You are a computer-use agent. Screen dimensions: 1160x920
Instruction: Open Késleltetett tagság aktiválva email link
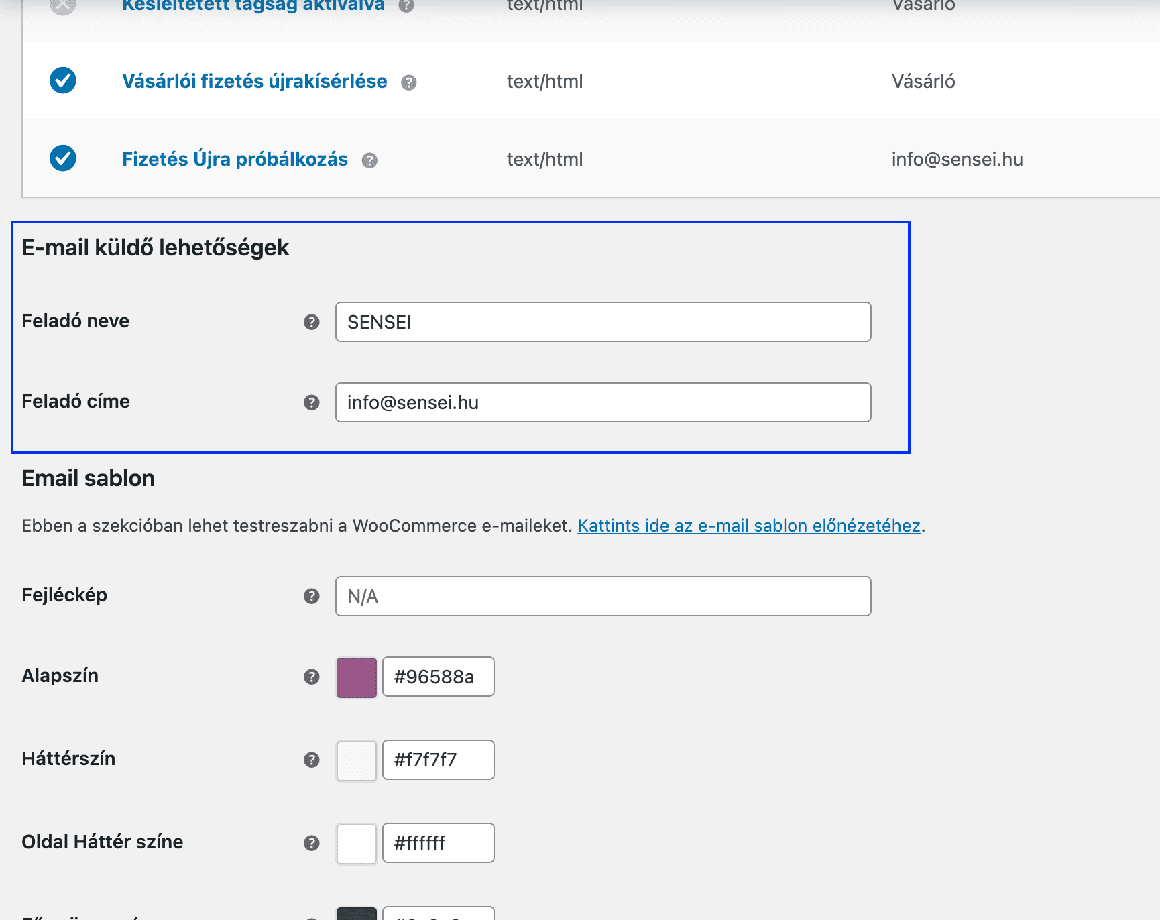pos(253,6)
